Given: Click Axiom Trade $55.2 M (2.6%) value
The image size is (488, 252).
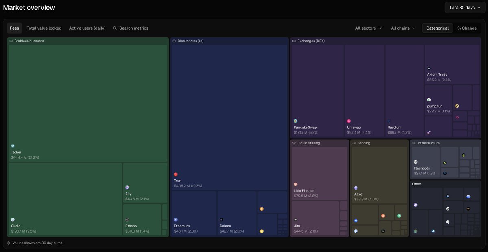Looking at the screenshot, I should [439, 80].
